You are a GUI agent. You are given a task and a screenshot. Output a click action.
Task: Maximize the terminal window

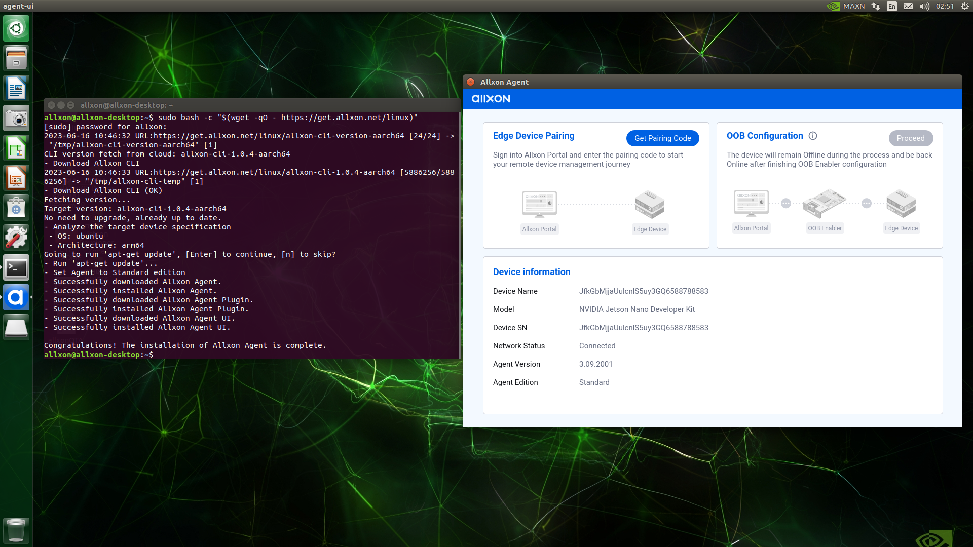(x=70, y=105)
